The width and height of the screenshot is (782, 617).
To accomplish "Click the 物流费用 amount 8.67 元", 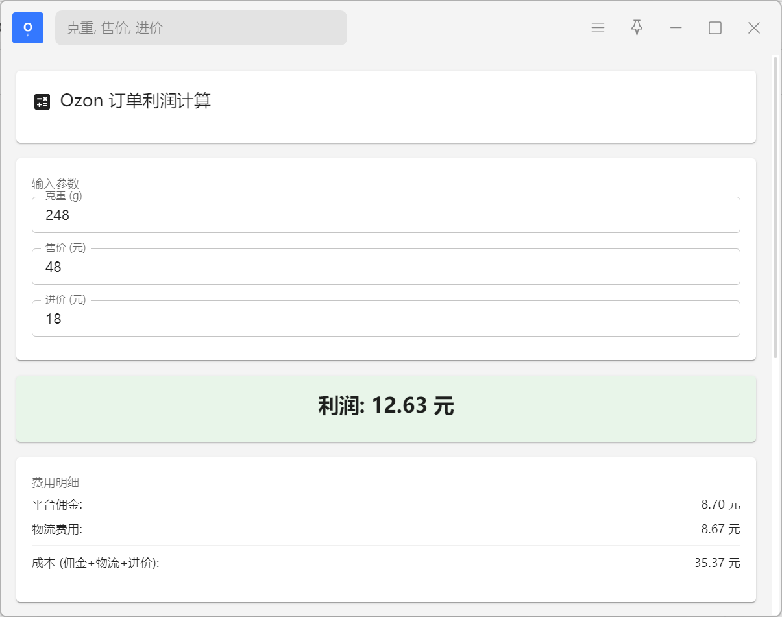I will pyautogui.click(x=720, y=529).
